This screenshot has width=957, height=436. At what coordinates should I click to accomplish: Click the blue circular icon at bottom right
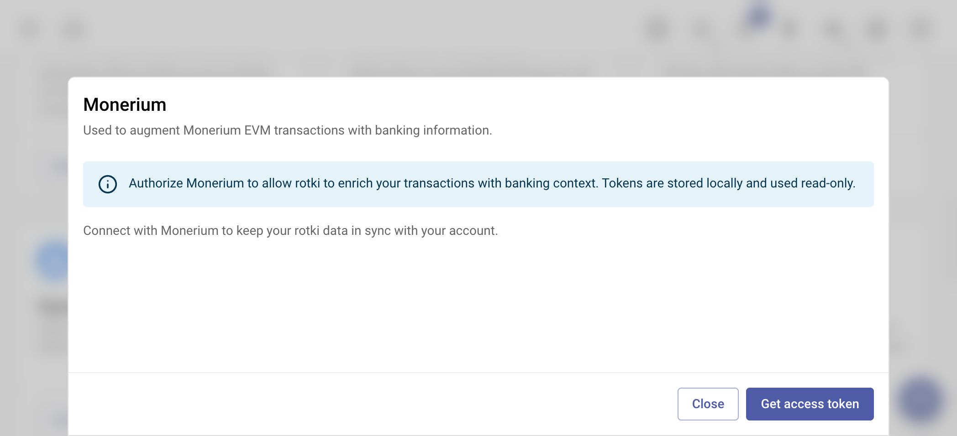918,401
